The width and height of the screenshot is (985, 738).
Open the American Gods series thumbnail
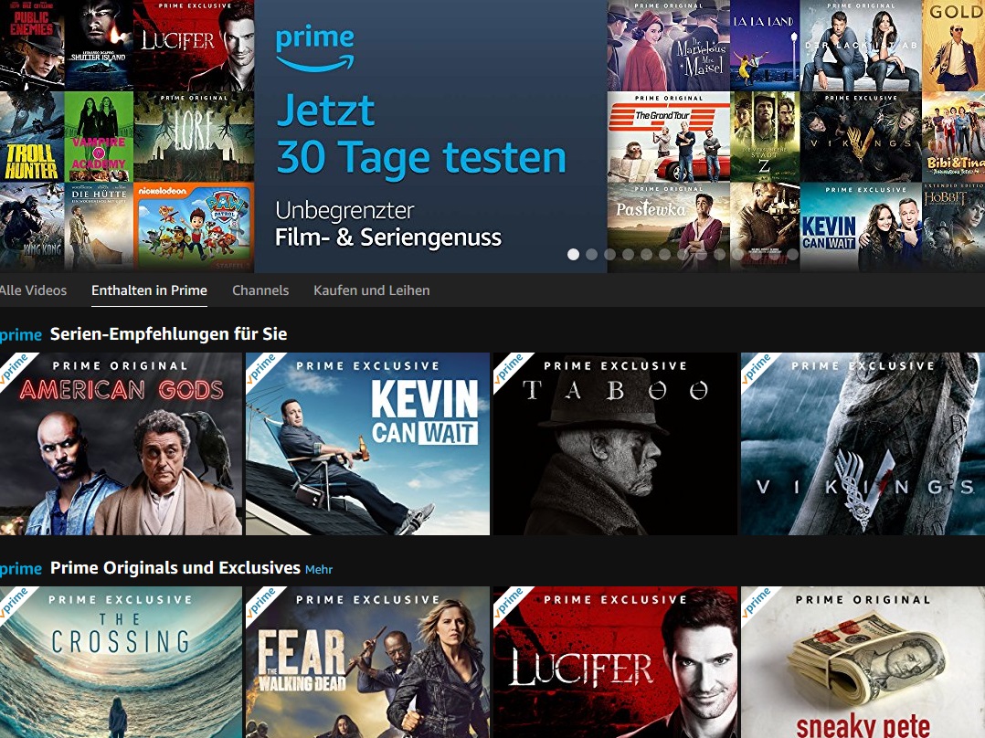pos(121,443)
